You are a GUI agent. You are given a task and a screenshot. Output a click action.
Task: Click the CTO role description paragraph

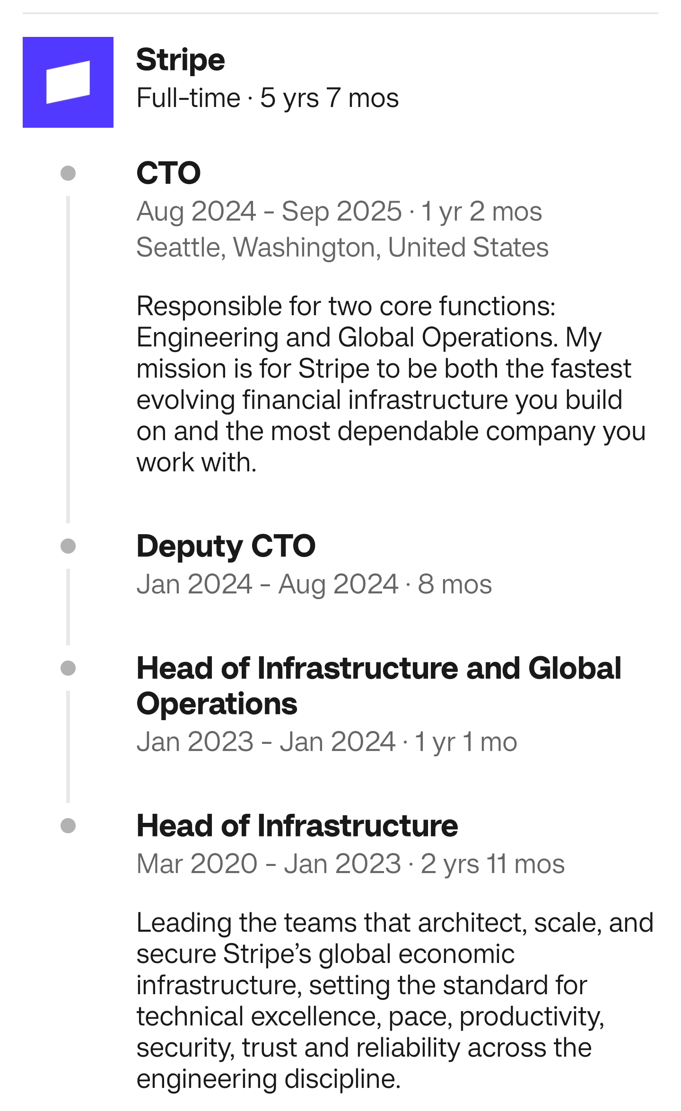(391, 384)
